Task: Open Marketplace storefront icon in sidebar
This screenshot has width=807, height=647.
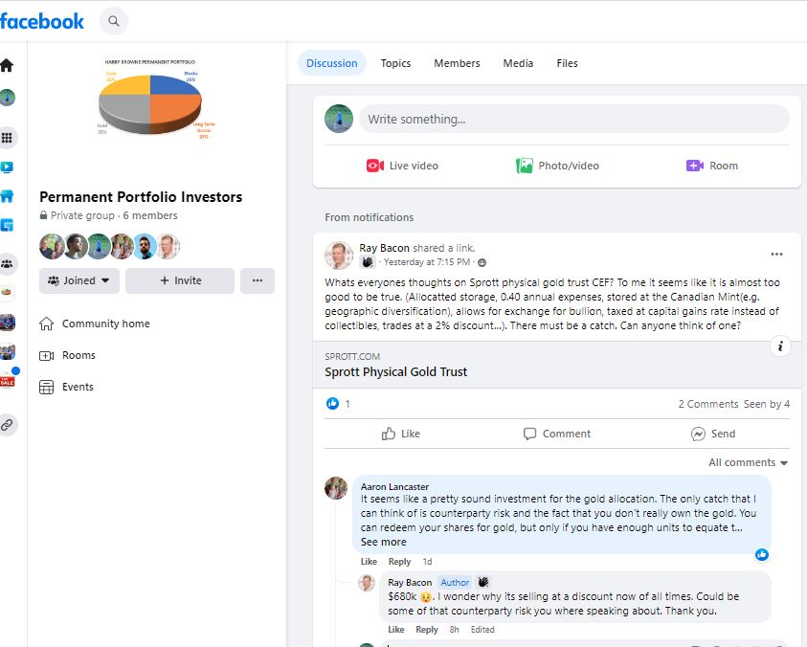Action: (8, 196)
